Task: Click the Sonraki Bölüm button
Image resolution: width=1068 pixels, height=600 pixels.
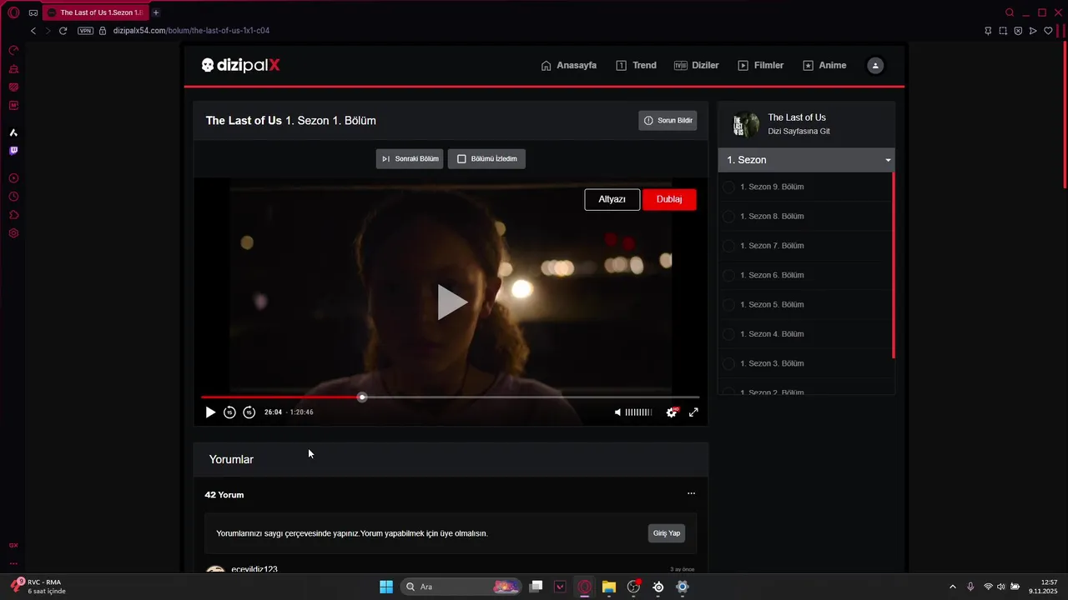Action: pyautogui.click(x=410, y=158)
